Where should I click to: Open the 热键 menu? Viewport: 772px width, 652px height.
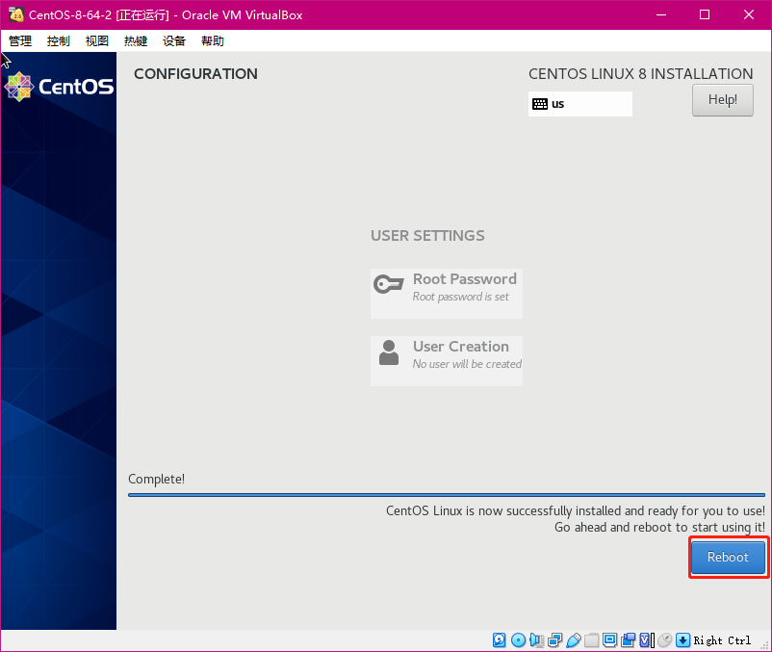pyautogui.click(x=136, y=40)
